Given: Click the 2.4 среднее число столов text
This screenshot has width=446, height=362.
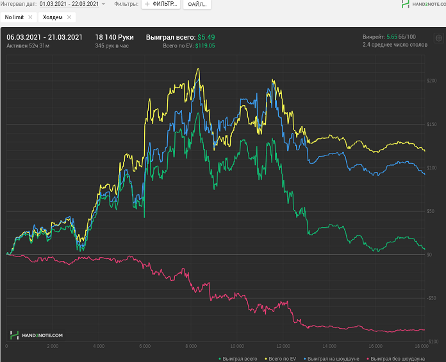Looking at the screenshot, I should (x=395, y=45).
